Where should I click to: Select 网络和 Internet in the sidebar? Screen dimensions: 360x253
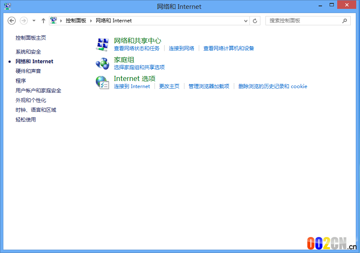point(35,62)
